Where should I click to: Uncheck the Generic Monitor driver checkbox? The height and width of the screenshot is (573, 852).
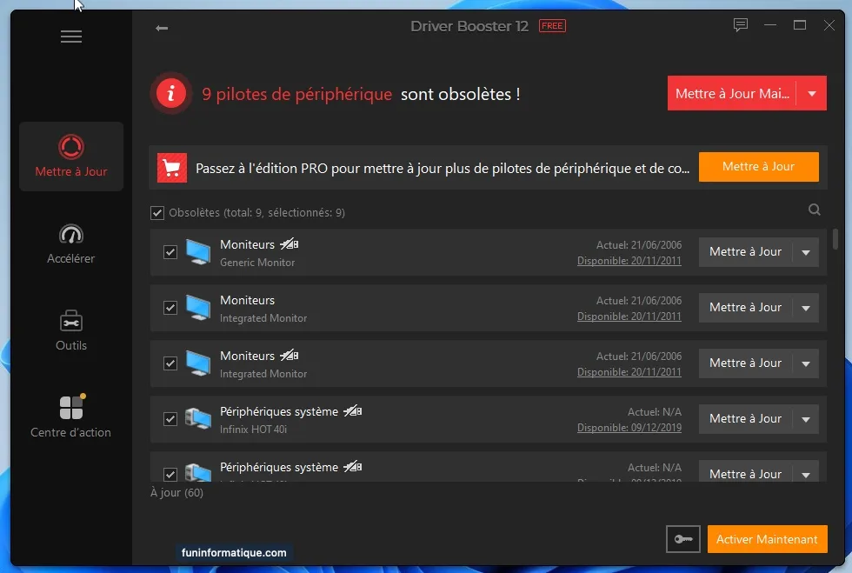point(170,252)
